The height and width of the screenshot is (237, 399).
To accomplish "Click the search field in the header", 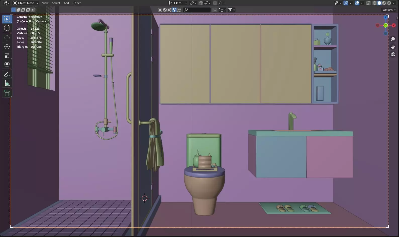I will coord(197,10).
